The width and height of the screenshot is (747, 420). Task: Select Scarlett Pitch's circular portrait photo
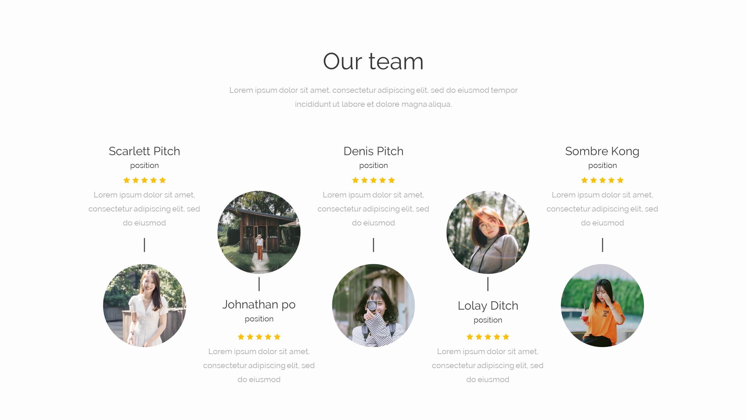[x=144, y=305]
